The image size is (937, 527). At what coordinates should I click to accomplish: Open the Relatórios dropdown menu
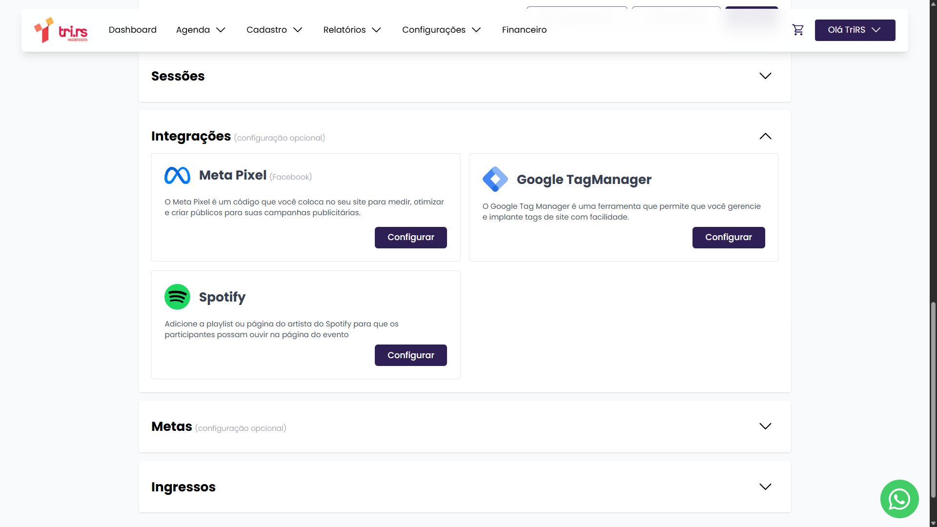tap(352, 30)
